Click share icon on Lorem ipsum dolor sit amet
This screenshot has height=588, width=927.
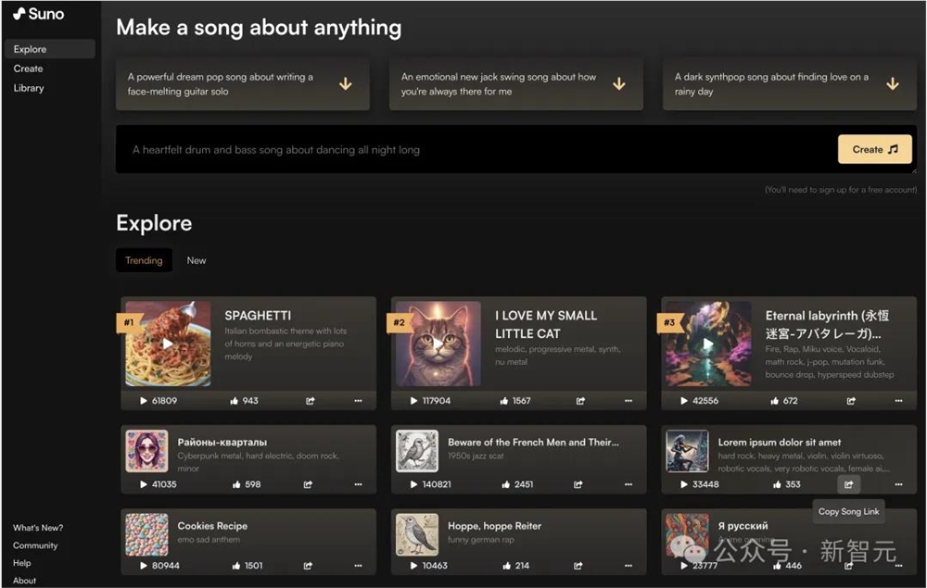[x=848, y=484]
